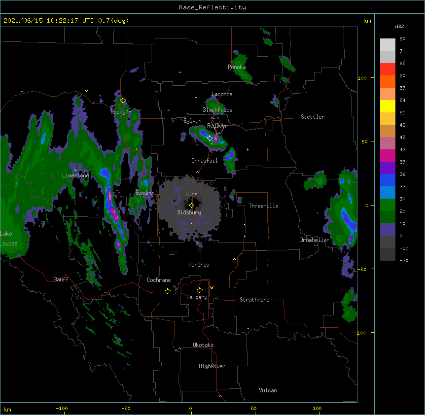Click the Calgary label
Viewport: 425px width, 415px height.
(197, 297)
